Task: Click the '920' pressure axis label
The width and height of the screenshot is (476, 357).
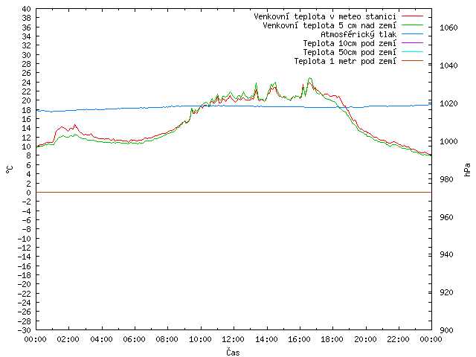Action: 446,292
